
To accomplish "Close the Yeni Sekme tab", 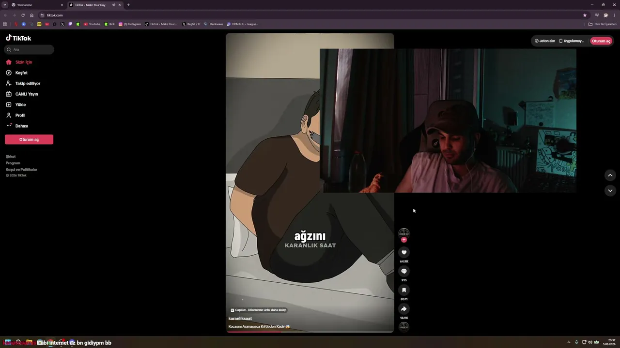I will point(62,5).
